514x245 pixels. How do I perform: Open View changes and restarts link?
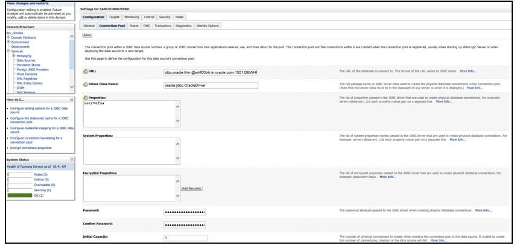(x=28, y=3)
